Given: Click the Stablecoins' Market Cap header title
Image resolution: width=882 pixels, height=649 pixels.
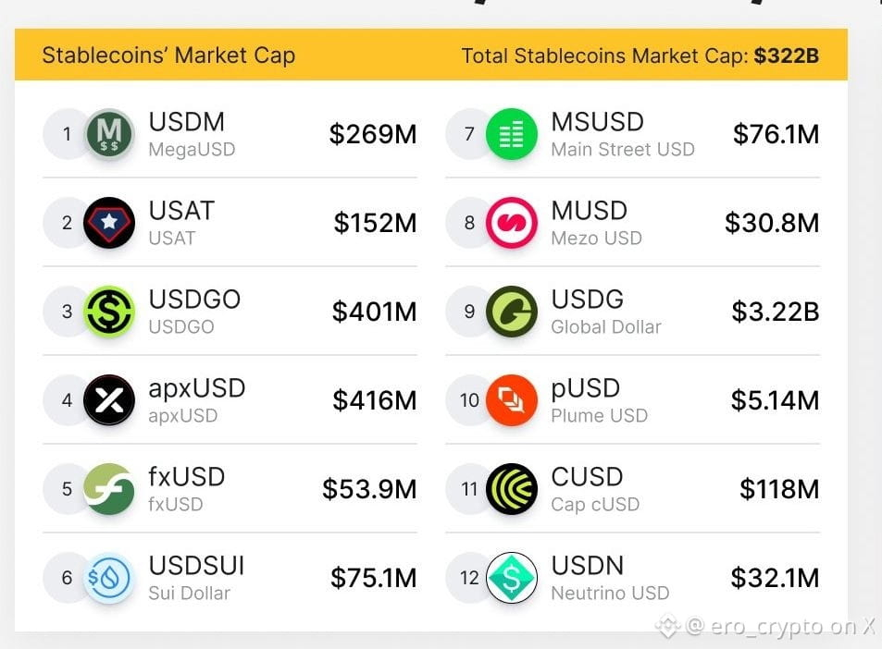Looking at the screenshot, I should point(168,55).
